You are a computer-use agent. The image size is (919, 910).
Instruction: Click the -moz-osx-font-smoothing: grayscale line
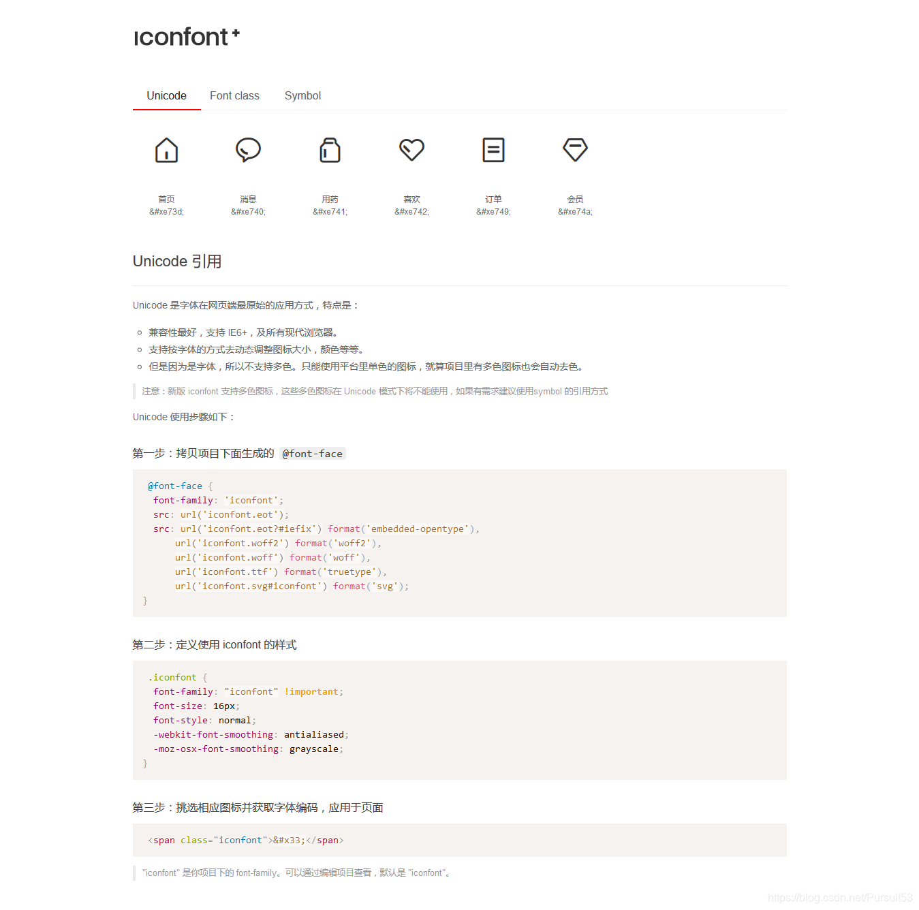coord(248,749)
